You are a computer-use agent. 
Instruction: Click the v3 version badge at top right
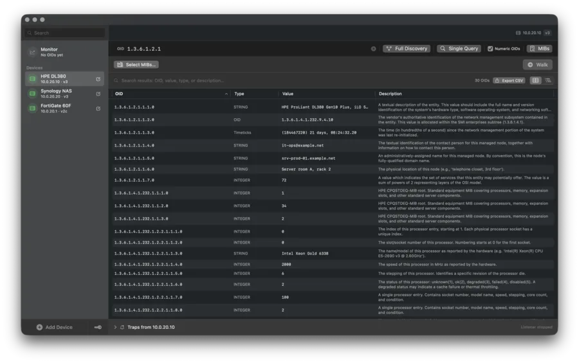point(547,33)
